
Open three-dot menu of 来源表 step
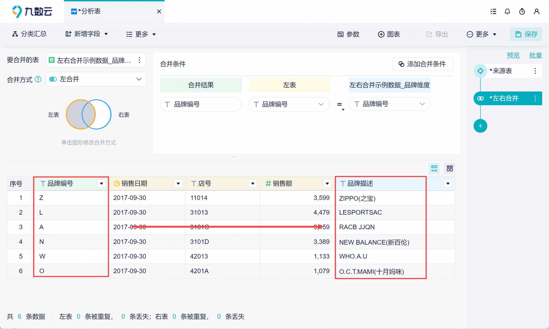pos(535,71)
